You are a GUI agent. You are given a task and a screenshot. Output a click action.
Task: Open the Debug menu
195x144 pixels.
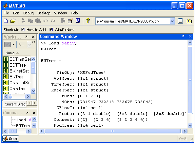coord(29,13)
